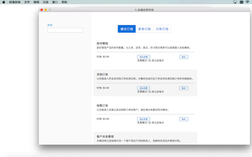
Task: Open the 帮助 menu
Action: [64, 2]
